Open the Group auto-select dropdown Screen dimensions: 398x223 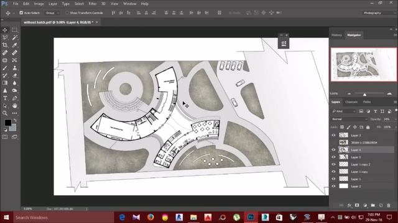point(52,12)
